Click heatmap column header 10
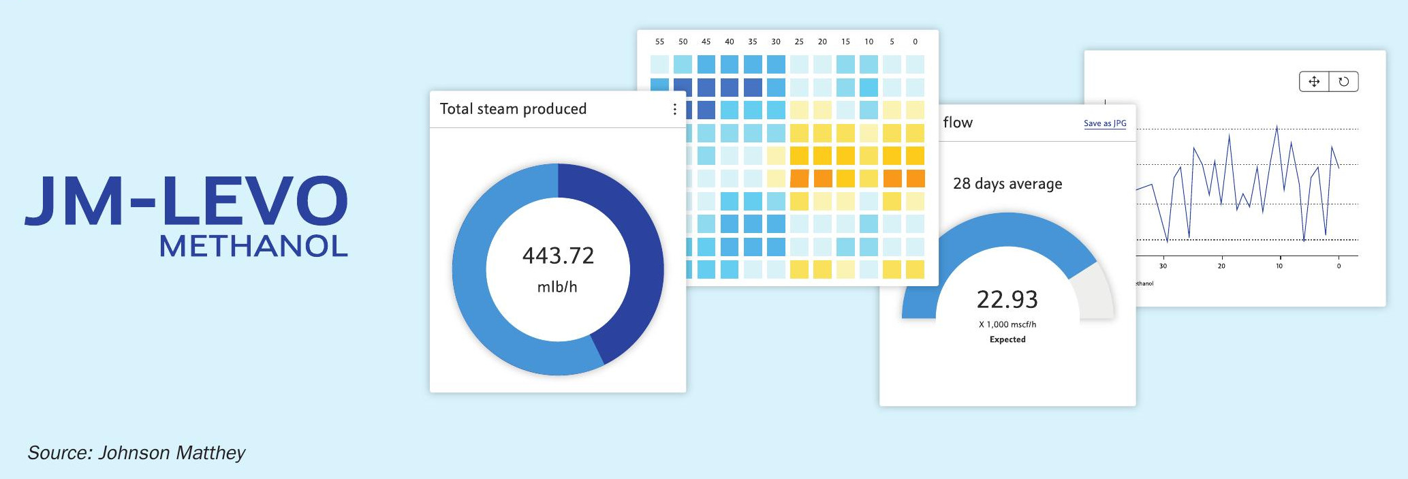 pos(869,42)
